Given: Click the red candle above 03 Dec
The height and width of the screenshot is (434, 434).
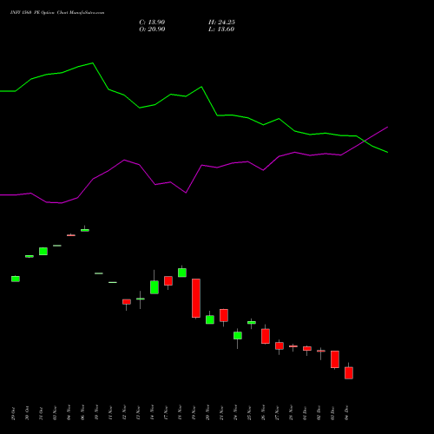Looking at the screenshot, I should click(335, 359).
